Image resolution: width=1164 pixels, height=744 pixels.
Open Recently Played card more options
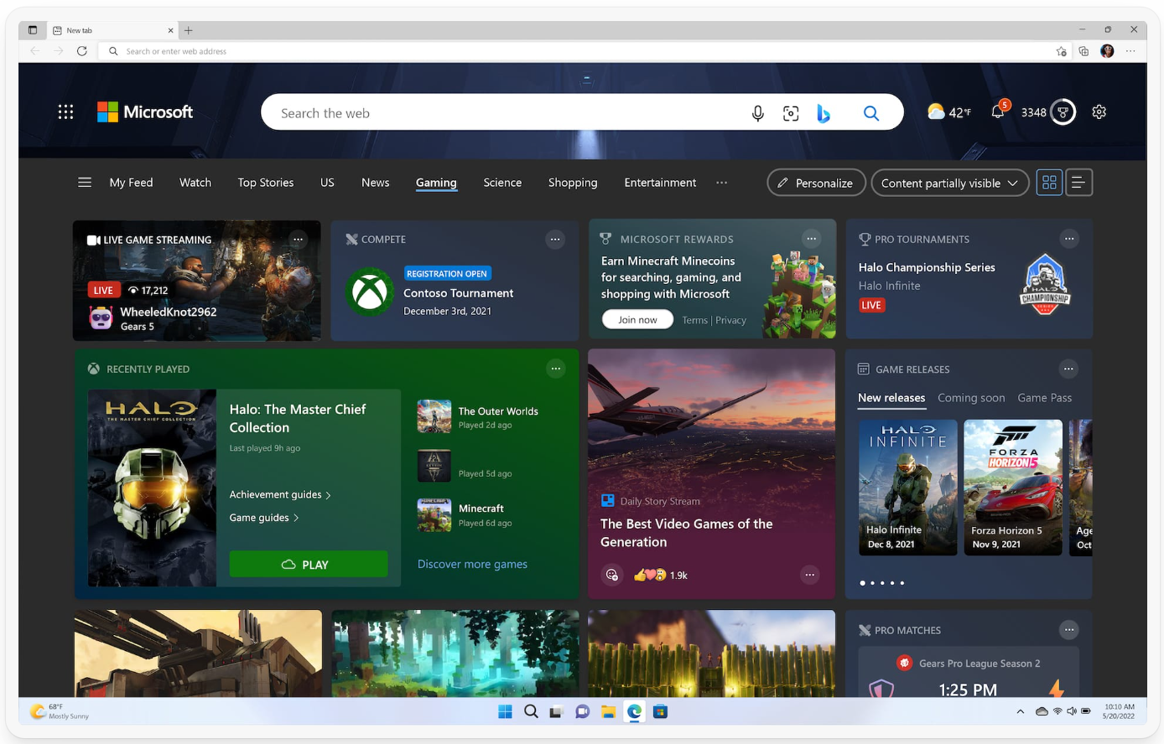tap(555, 369)
